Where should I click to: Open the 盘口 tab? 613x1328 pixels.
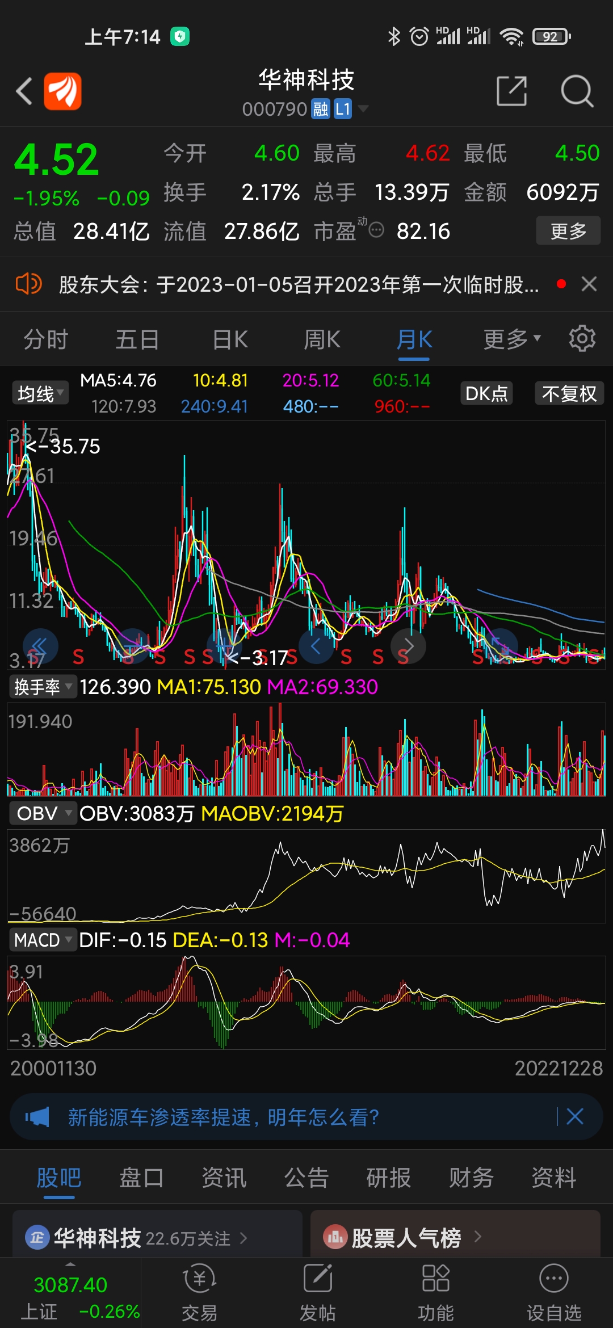click(141, 1178)
